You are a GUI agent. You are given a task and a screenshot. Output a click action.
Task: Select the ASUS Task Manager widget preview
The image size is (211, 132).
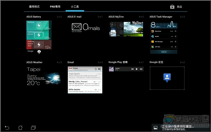(164, 37)
